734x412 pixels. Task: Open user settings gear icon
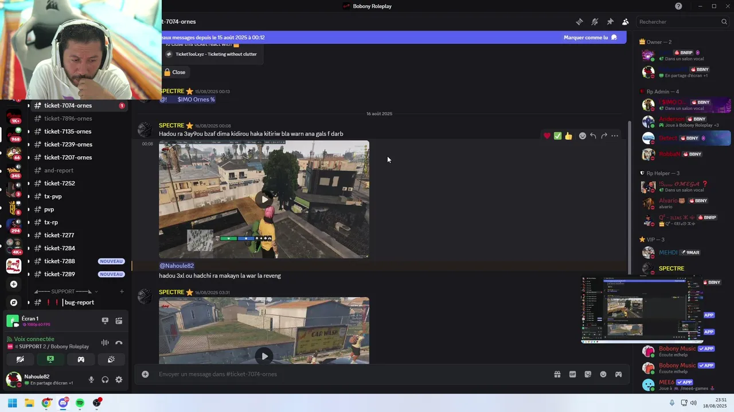(x=119, y=379)
